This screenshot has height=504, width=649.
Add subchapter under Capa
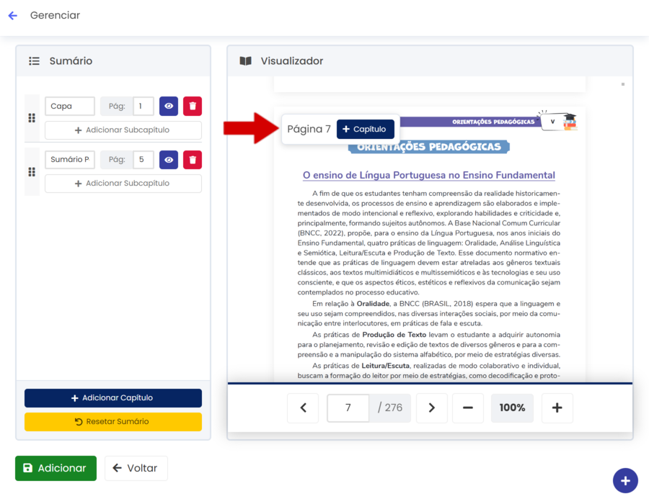(123, 130)
